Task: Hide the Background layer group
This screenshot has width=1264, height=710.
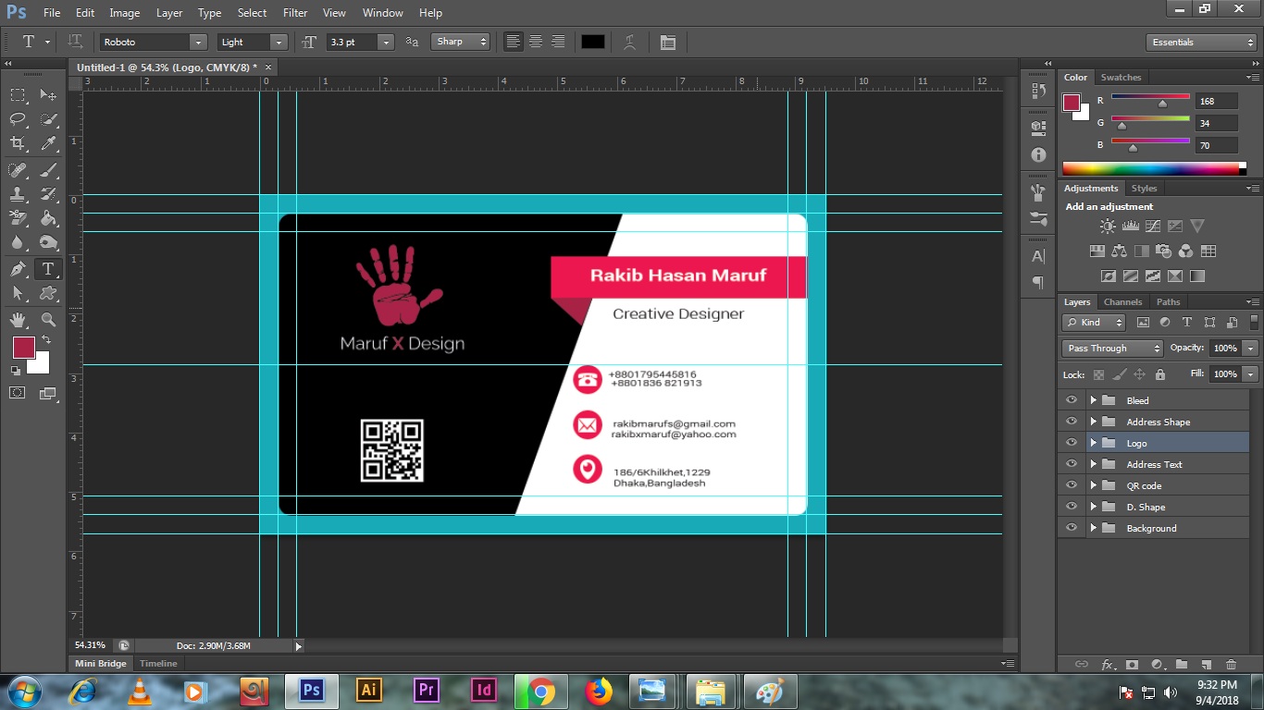Action: [x=1072, y=528]
